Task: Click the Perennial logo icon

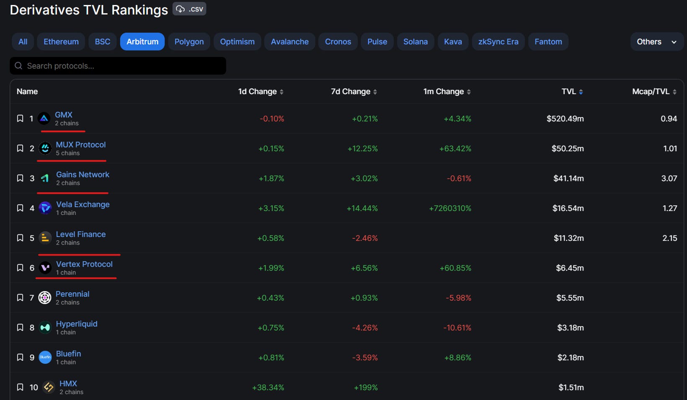Action: tap(45, 298)
